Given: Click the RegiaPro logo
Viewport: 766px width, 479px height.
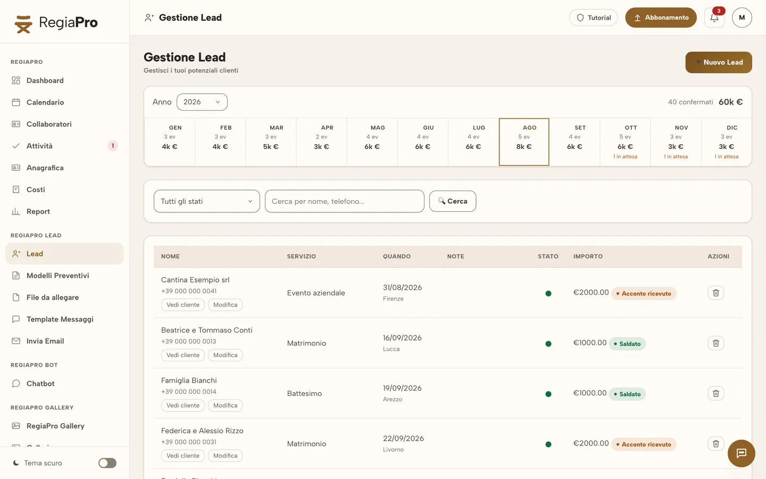Looking at the screenshot, I should point(56,23).
